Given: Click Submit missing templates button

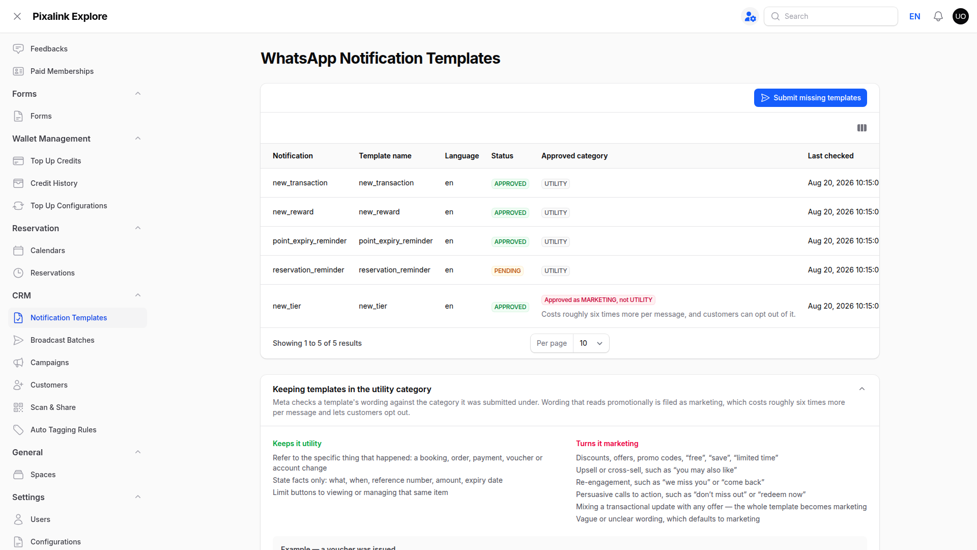Looking at the screenshot, I should (811, 98).
